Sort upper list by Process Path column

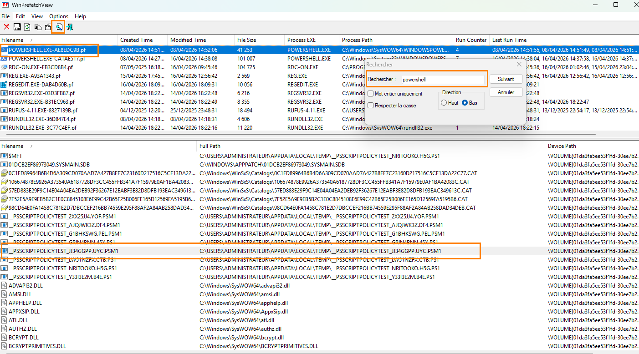[397, 40]
